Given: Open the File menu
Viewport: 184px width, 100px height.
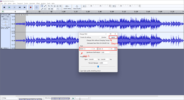Looking at the screenshot, I should coord(2,3).
